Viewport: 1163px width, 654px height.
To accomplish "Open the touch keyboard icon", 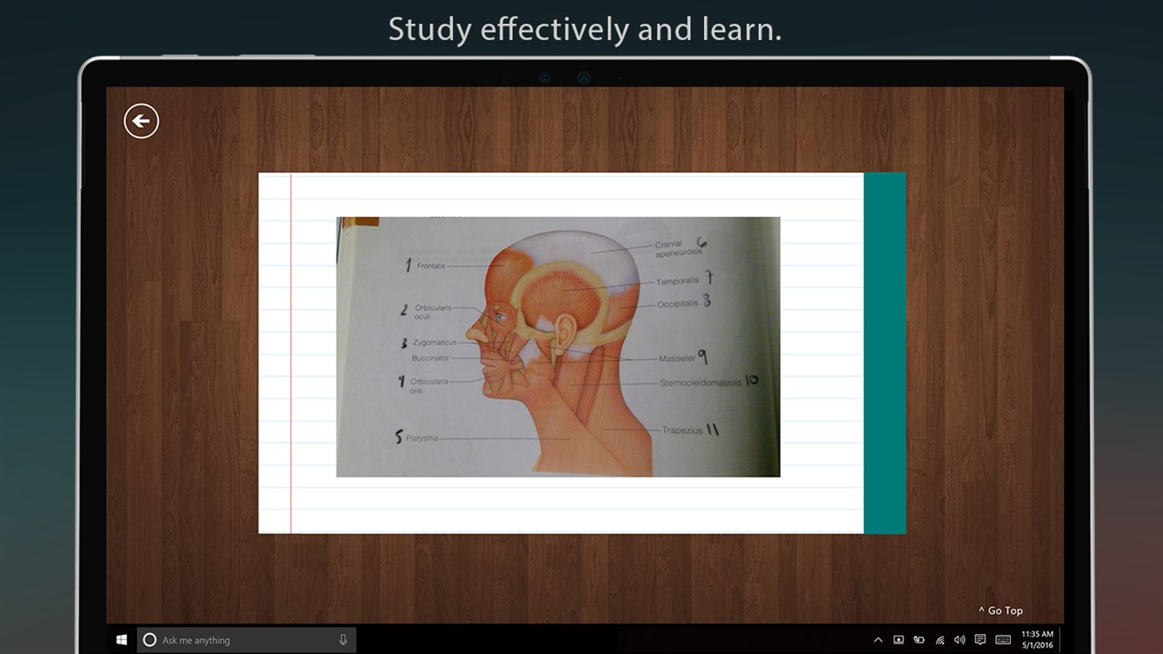I will pos(1002,640).
